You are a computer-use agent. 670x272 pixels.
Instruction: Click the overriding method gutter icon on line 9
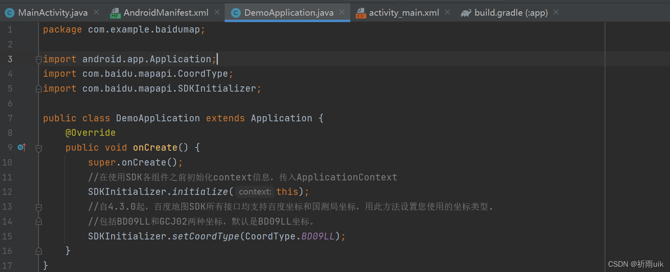click(21, 147)
